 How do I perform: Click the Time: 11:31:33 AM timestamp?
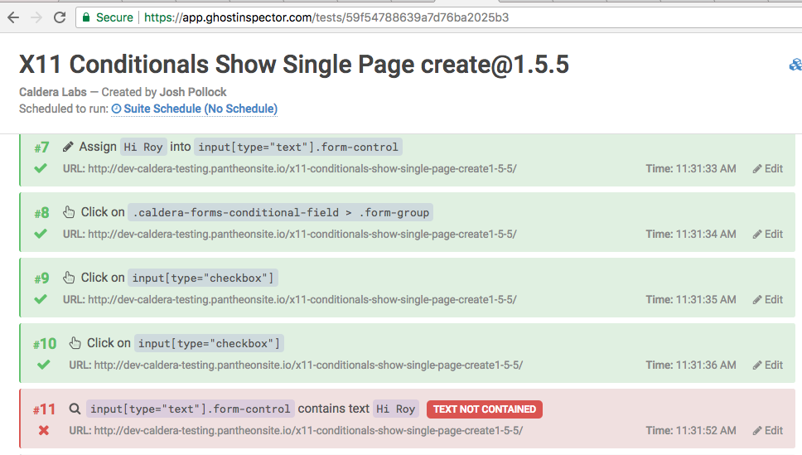coord(691,168)
